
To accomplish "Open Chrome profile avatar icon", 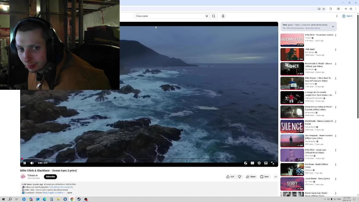I will click(x=351, y=9).
